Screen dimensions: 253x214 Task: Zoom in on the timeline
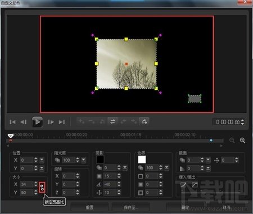242,140
